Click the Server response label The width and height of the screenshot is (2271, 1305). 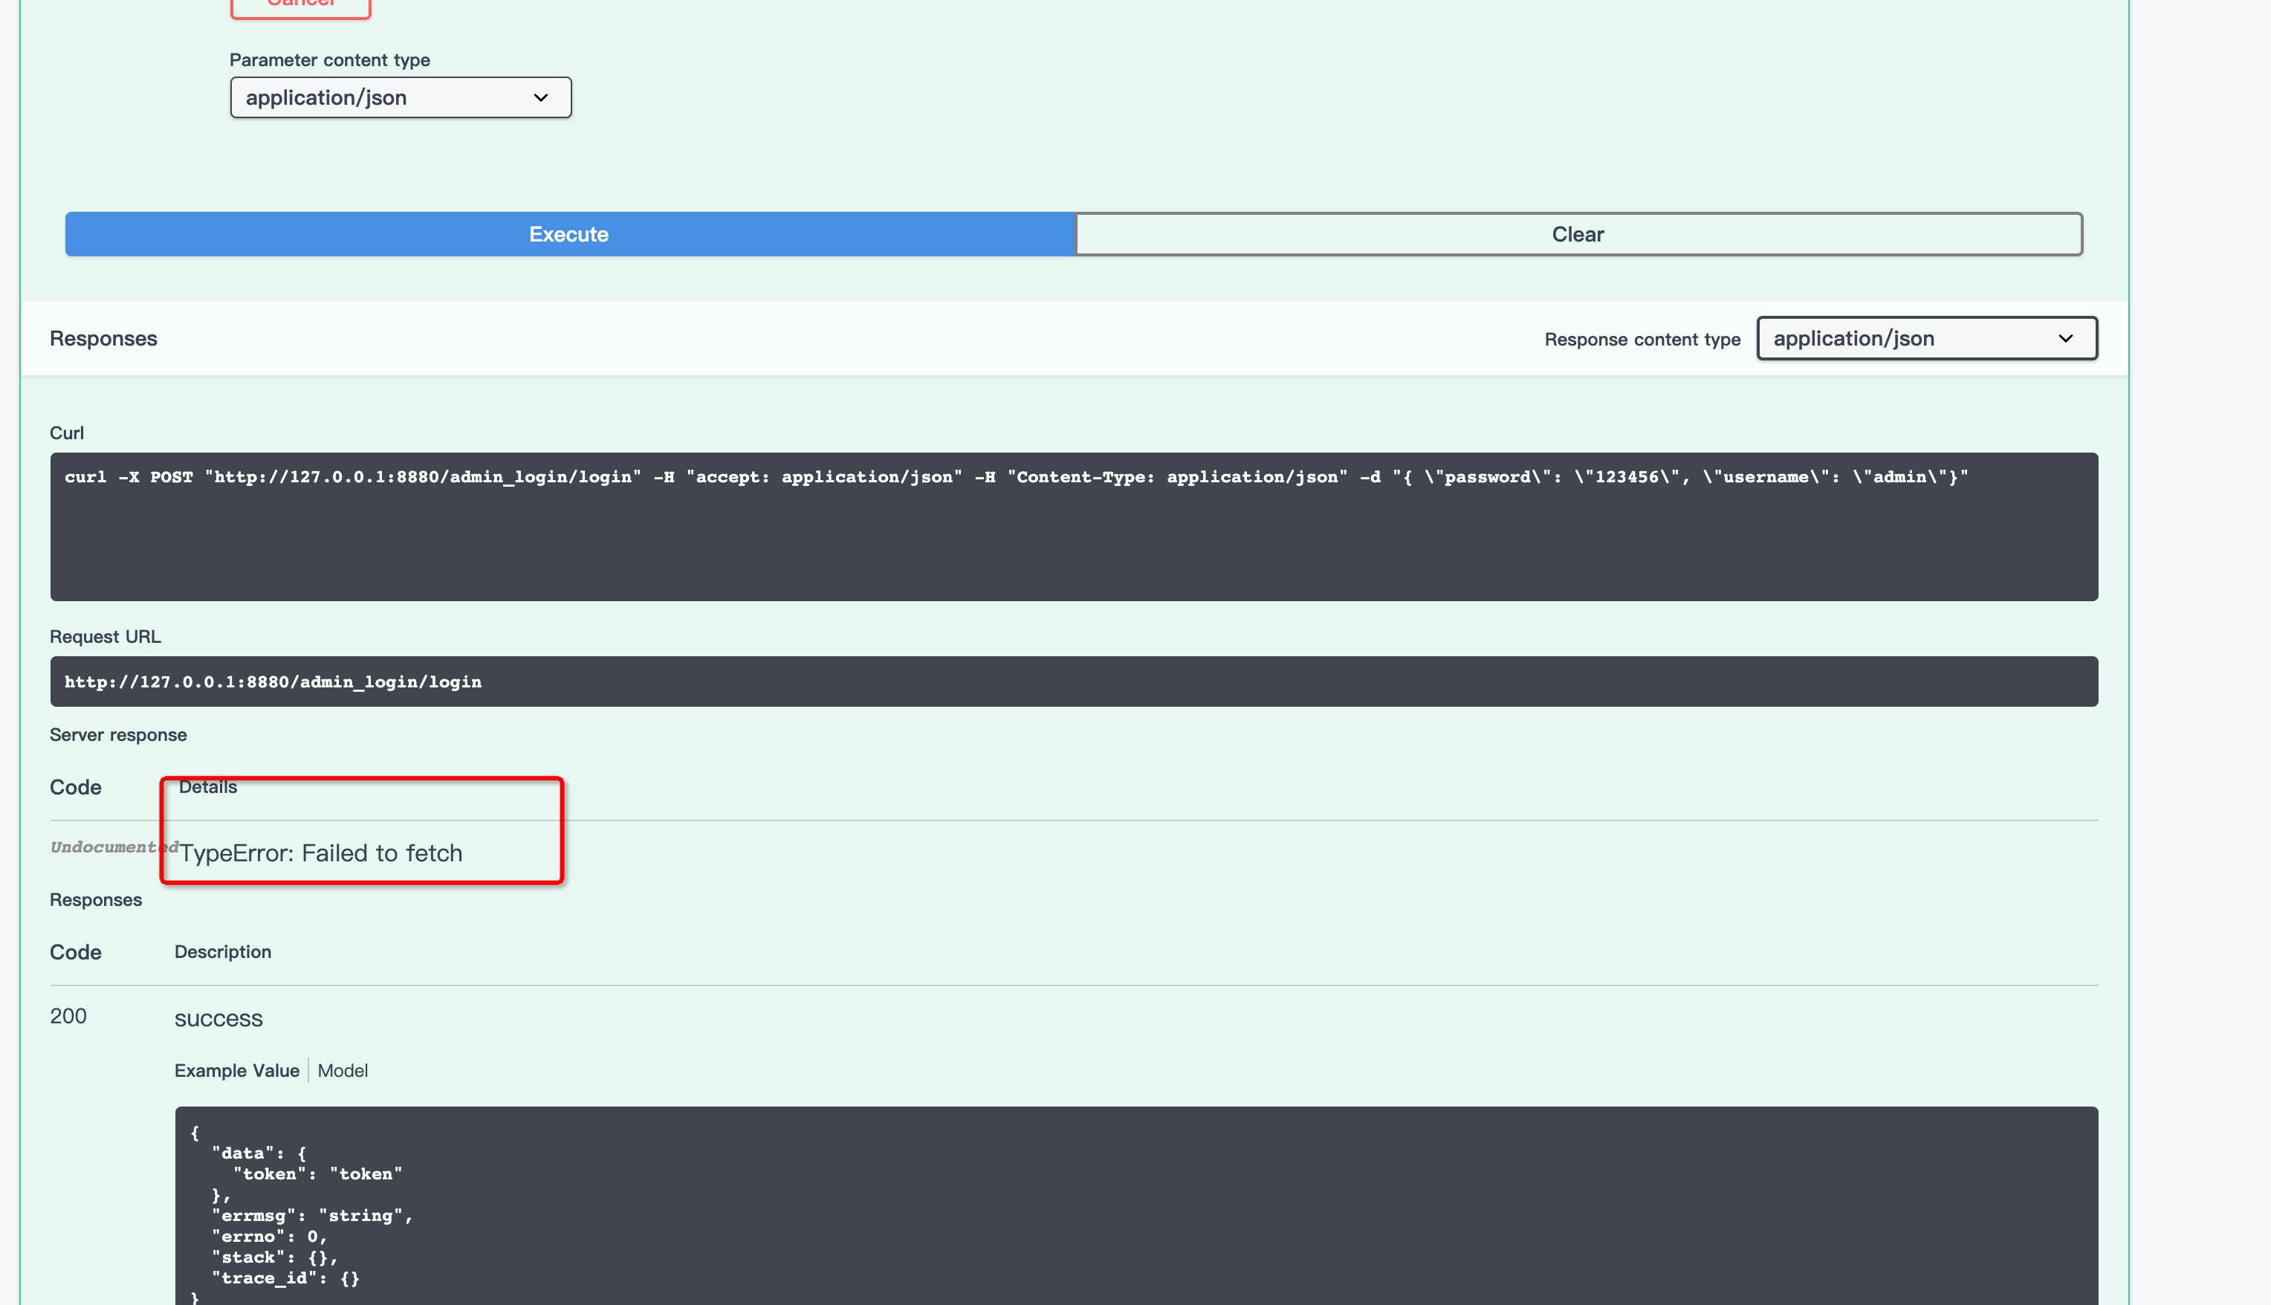tap(118, 735)
